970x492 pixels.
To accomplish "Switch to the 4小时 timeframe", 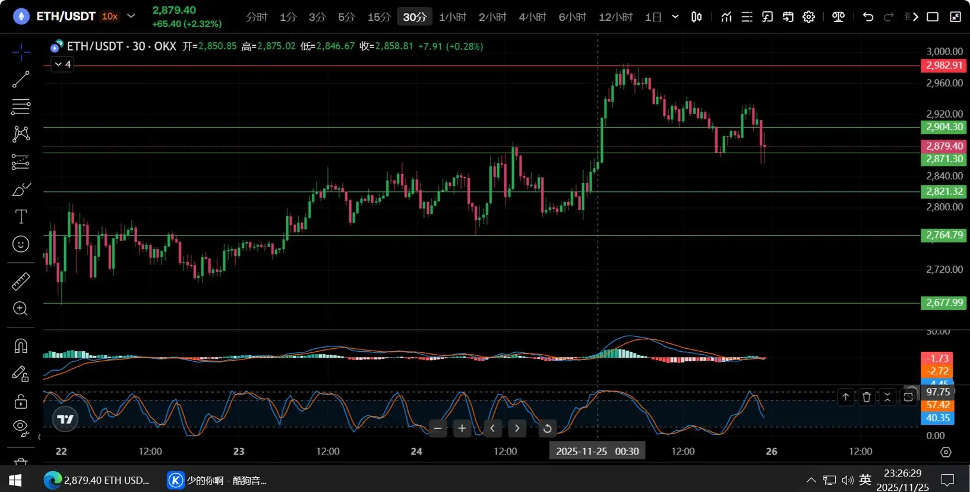I will tap(532, 17).
